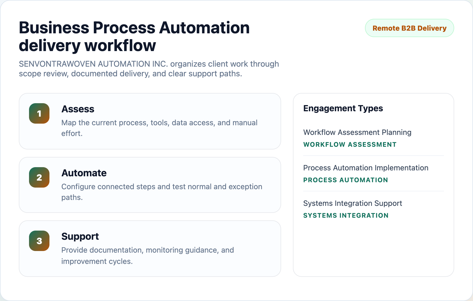Click the Support step heading

[x=80, y=236]
